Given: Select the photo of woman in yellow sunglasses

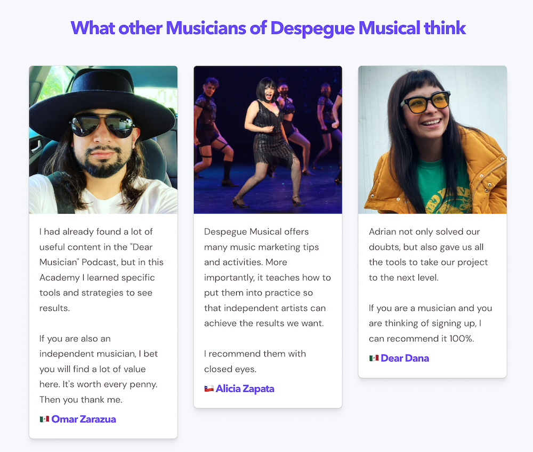Looking at the screenshot, I should 432,139.
